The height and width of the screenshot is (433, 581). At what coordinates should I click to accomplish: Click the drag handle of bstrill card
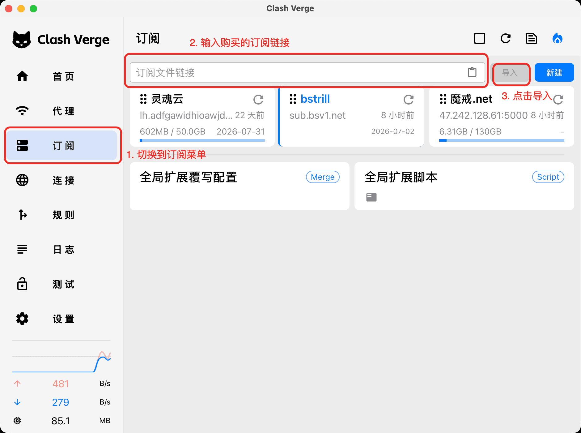(x=293, y=99)
